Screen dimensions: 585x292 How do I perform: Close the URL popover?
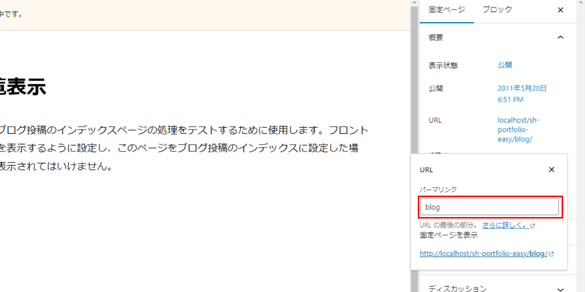551,170
